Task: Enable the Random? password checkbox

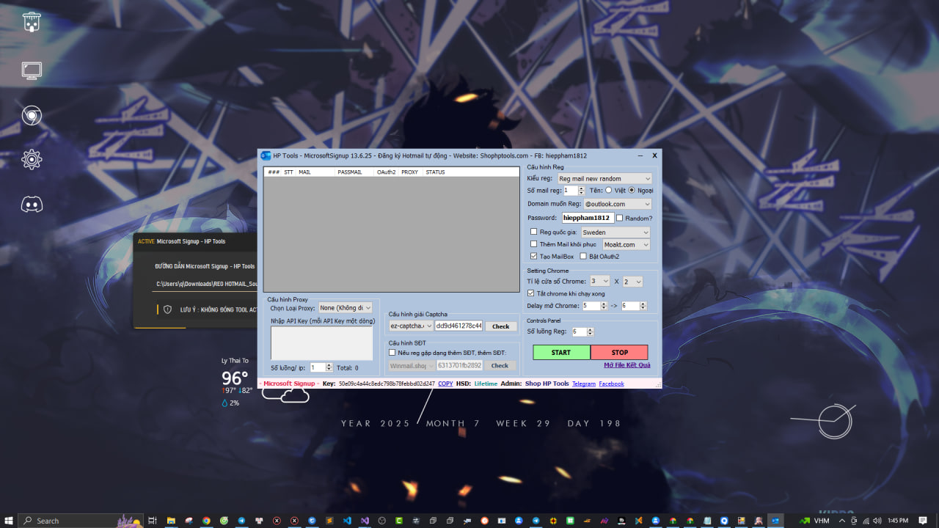Action: pyautogui.click(x=620, y=218)
